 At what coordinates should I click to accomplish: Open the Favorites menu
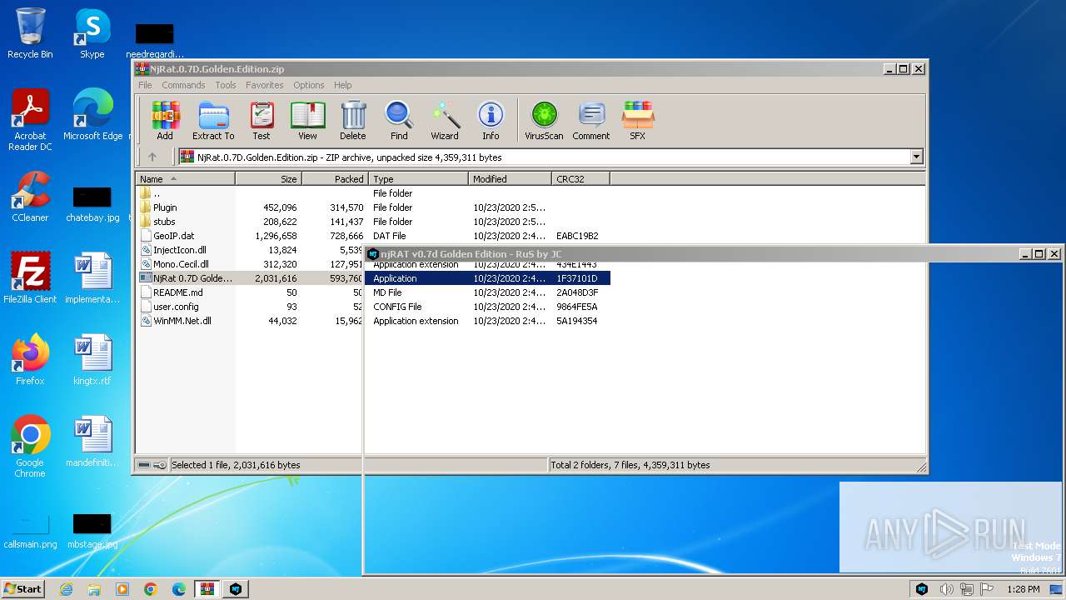265,85
